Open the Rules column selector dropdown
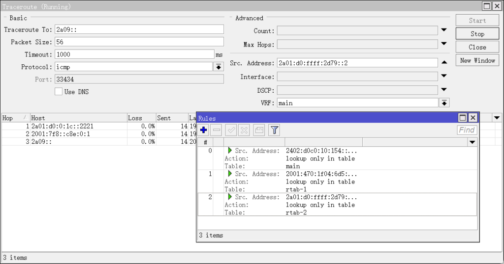The width and height of the screenshot is (504, 264). point(472,142)
